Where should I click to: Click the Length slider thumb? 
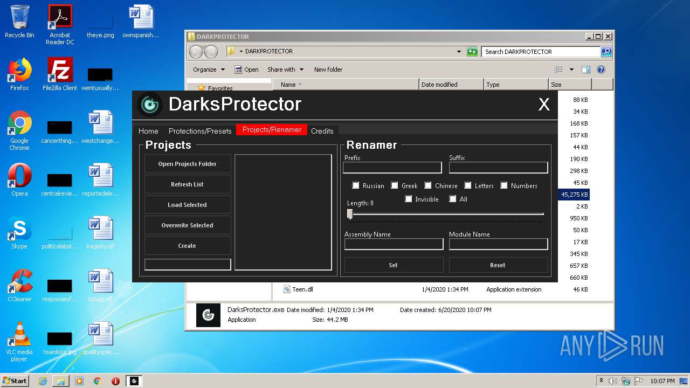pos(350,214)
